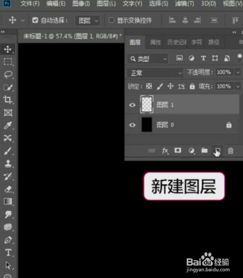The width and height of the screenshot is (243, 278).
Task: Open the 编辑(E) menu
Action: [56, 4]
